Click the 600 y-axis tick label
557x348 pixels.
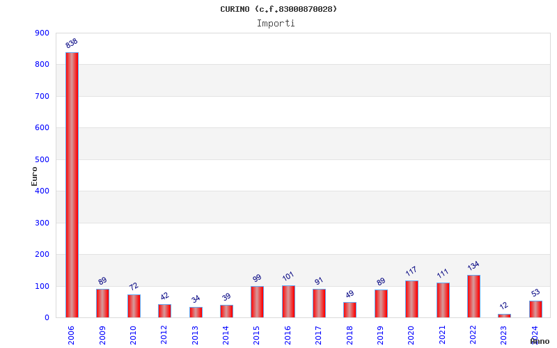click(42, 128)
